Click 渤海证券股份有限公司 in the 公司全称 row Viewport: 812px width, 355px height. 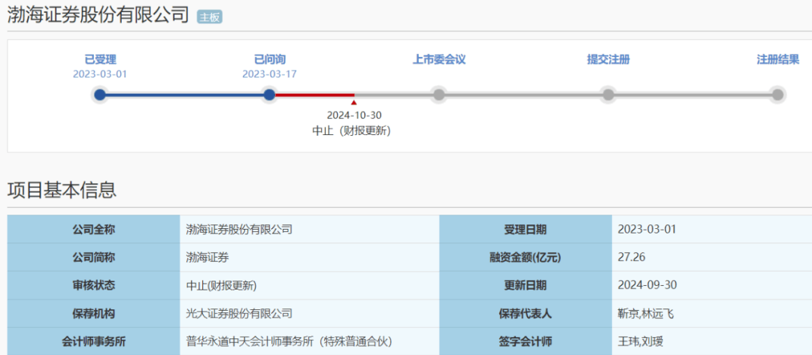tap(239, 230)
